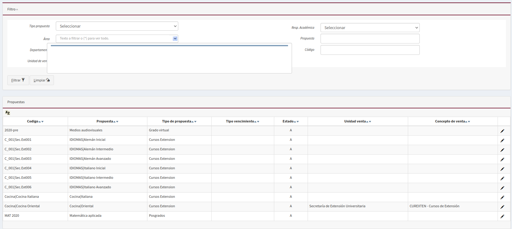This screenshot has width=512, height=229.
Task: Click the Área combo box arrow
Action: pos(175,39)
